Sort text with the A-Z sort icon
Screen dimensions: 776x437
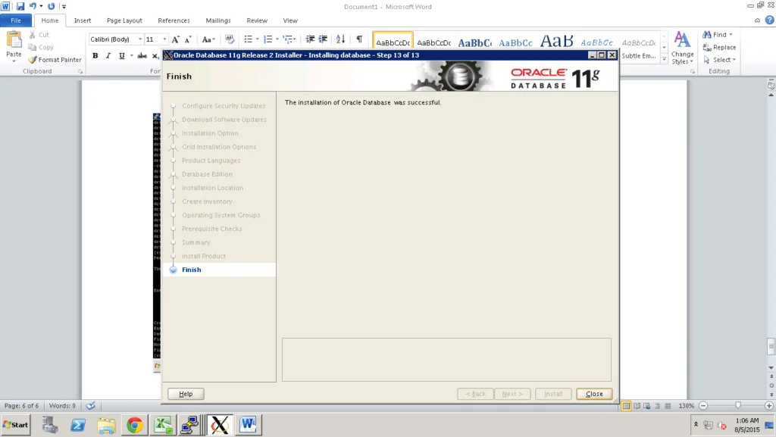point(340,39)
